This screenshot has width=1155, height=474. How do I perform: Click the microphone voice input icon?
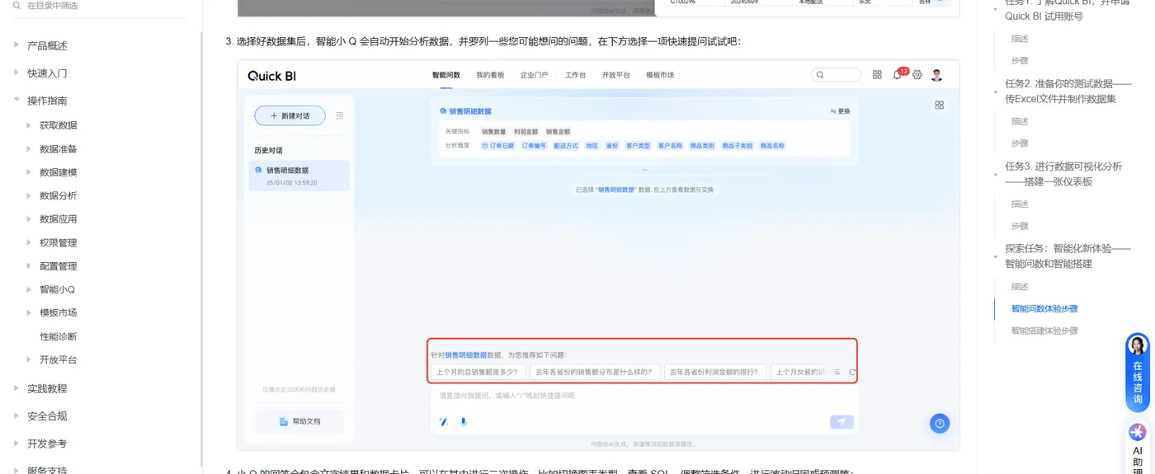click(463, 422)
